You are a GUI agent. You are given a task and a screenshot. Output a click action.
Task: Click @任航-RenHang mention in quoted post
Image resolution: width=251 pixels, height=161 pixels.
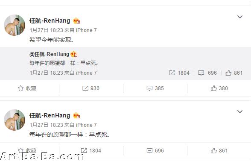pos(49,54)
